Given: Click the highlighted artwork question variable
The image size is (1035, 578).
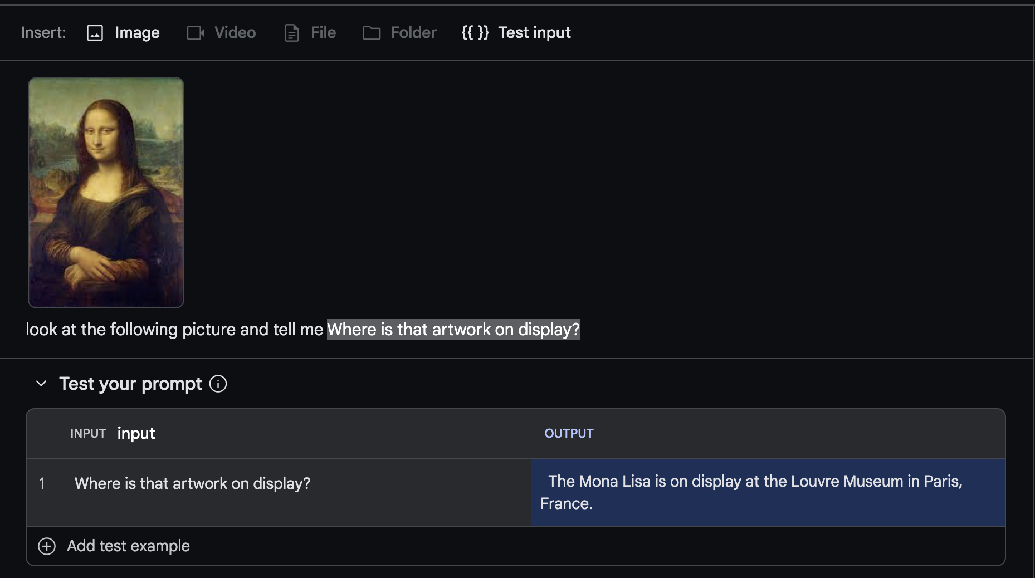Looking at the screenshot, I should click(x=453, y=330).
